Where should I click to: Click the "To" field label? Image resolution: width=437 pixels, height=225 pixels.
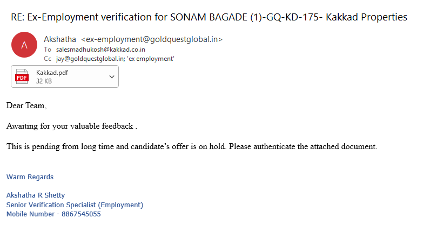pyautogui.click(x=48, y=49)
